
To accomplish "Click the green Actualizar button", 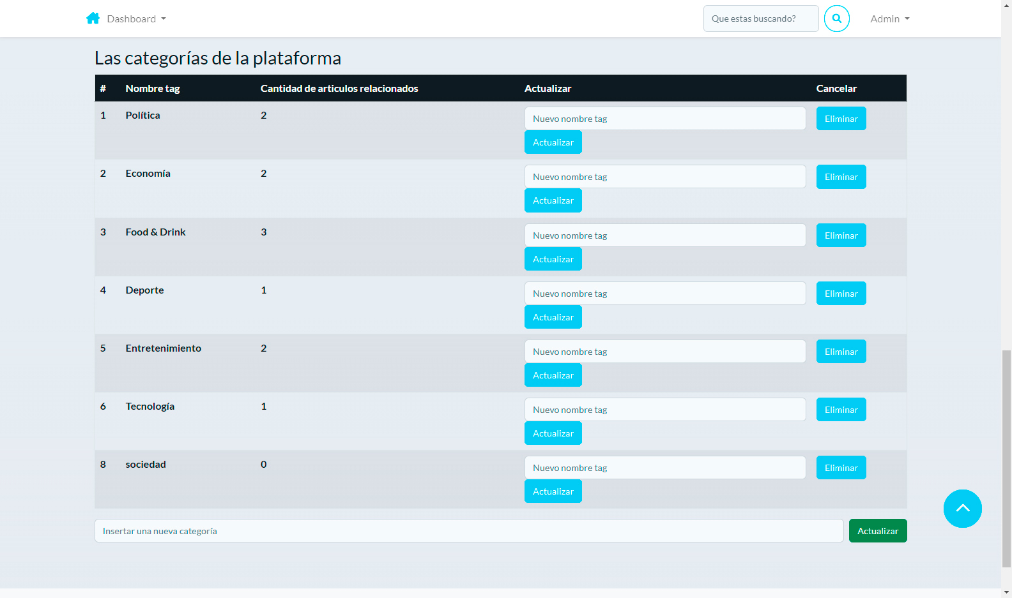I will tap(877, 531).
